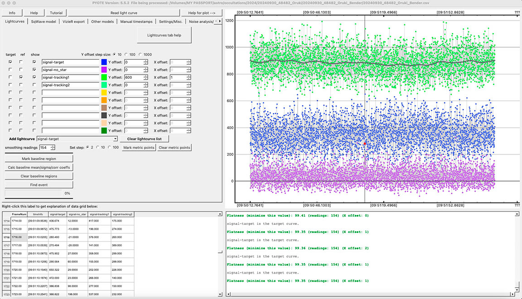Click Help for plot button

202,13
